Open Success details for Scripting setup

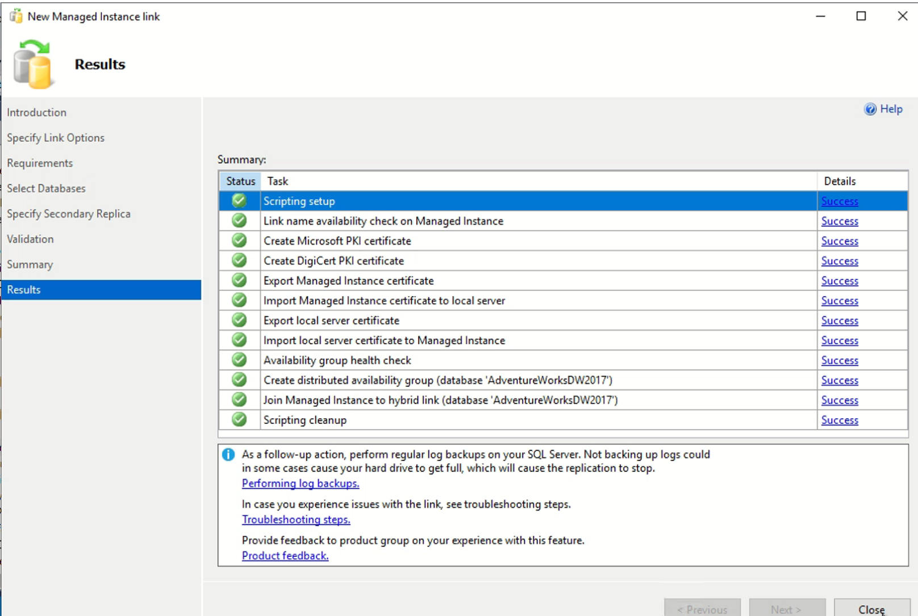pos(840,201)
